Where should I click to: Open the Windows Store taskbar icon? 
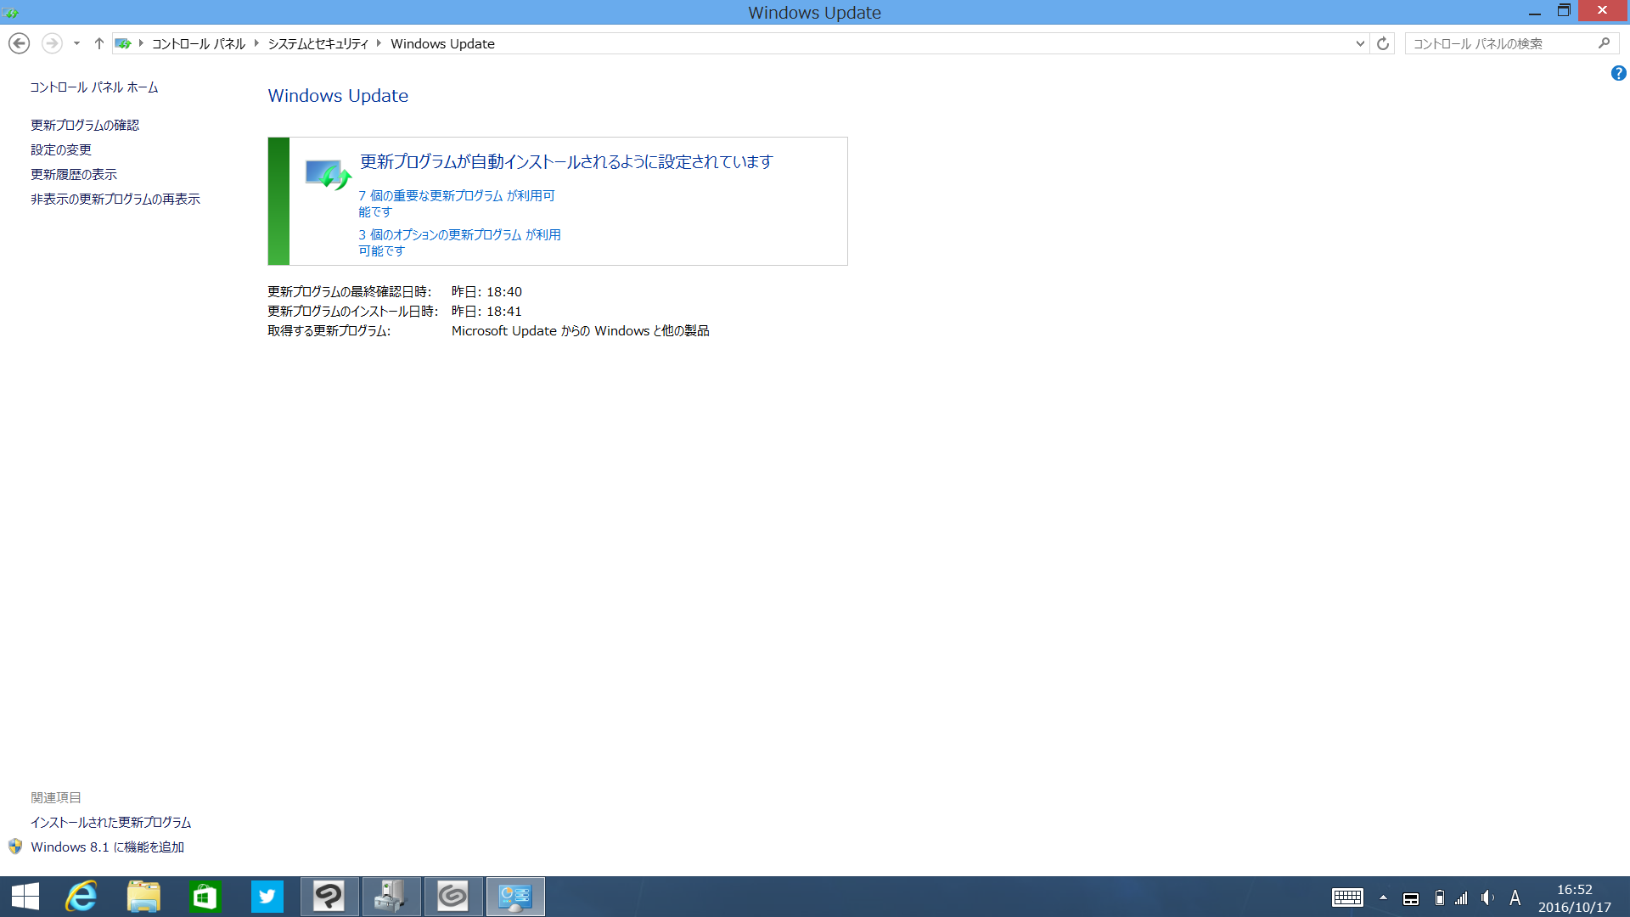tap(205, 897)
